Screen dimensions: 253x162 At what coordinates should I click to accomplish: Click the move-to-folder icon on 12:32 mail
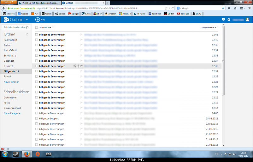[75, 66]
